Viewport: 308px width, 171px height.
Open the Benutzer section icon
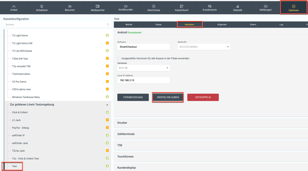pyautogui.click(x=70, y=6)
